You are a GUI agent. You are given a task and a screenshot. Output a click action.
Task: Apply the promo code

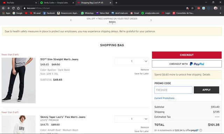coord(206,90)
